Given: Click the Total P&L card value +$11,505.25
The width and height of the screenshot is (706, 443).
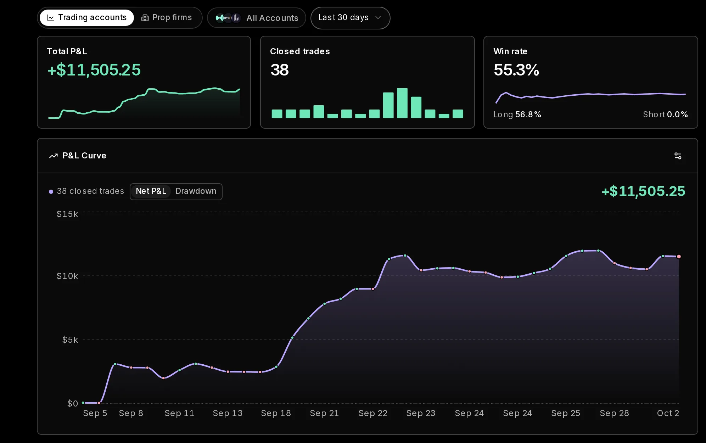Looking at the screenshot, I should pyautogui.click(x=94, y=70).
